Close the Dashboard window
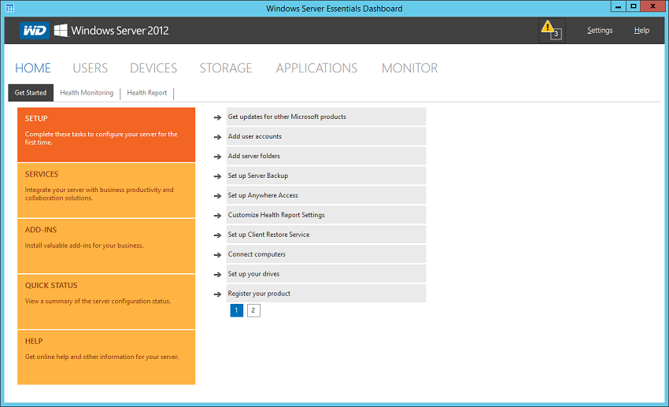 click(652, 6)
